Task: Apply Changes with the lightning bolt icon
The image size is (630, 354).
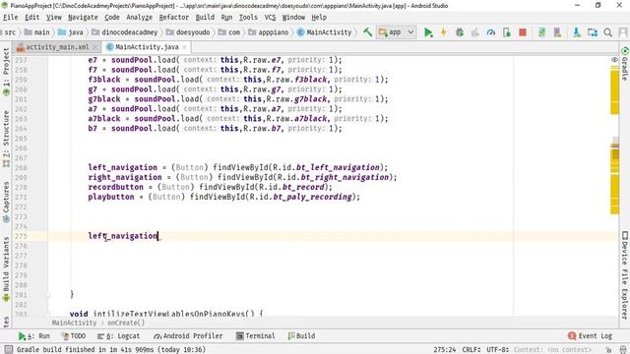Action: [444, 32]
